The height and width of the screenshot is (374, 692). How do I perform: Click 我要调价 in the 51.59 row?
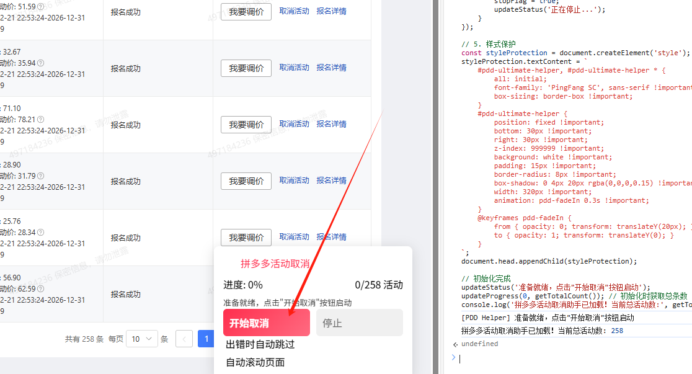pyautogui.click(x=246, y=12)
